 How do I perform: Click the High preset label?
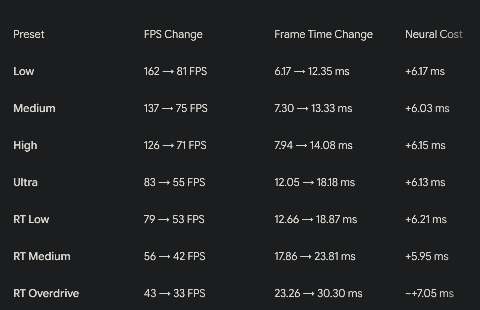(x=25, y=145)
